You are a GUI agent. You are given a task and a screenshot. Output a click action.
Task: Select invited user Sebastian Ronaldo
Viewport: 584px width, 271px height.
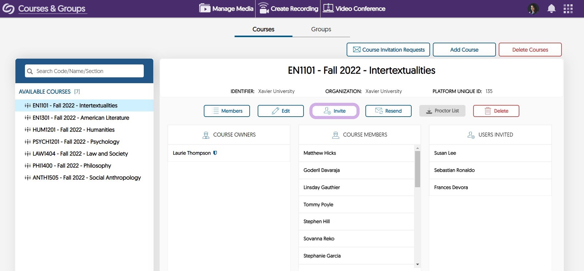click(454, 170)
